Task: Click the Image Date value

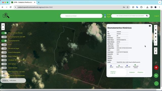Action: [x=124, y=48]
